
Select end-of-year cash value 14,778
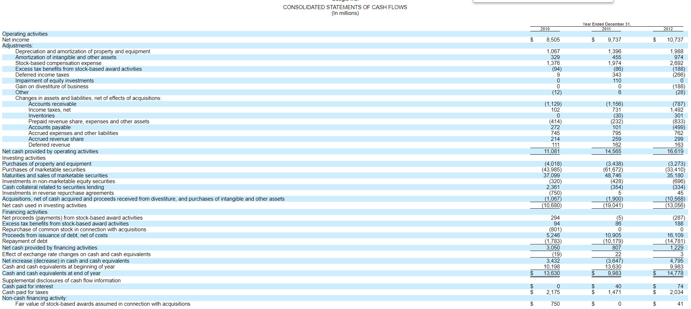coord(675,273)
